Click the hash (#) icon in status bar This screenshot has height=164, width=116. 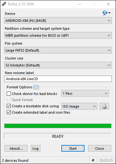[93, 161]
